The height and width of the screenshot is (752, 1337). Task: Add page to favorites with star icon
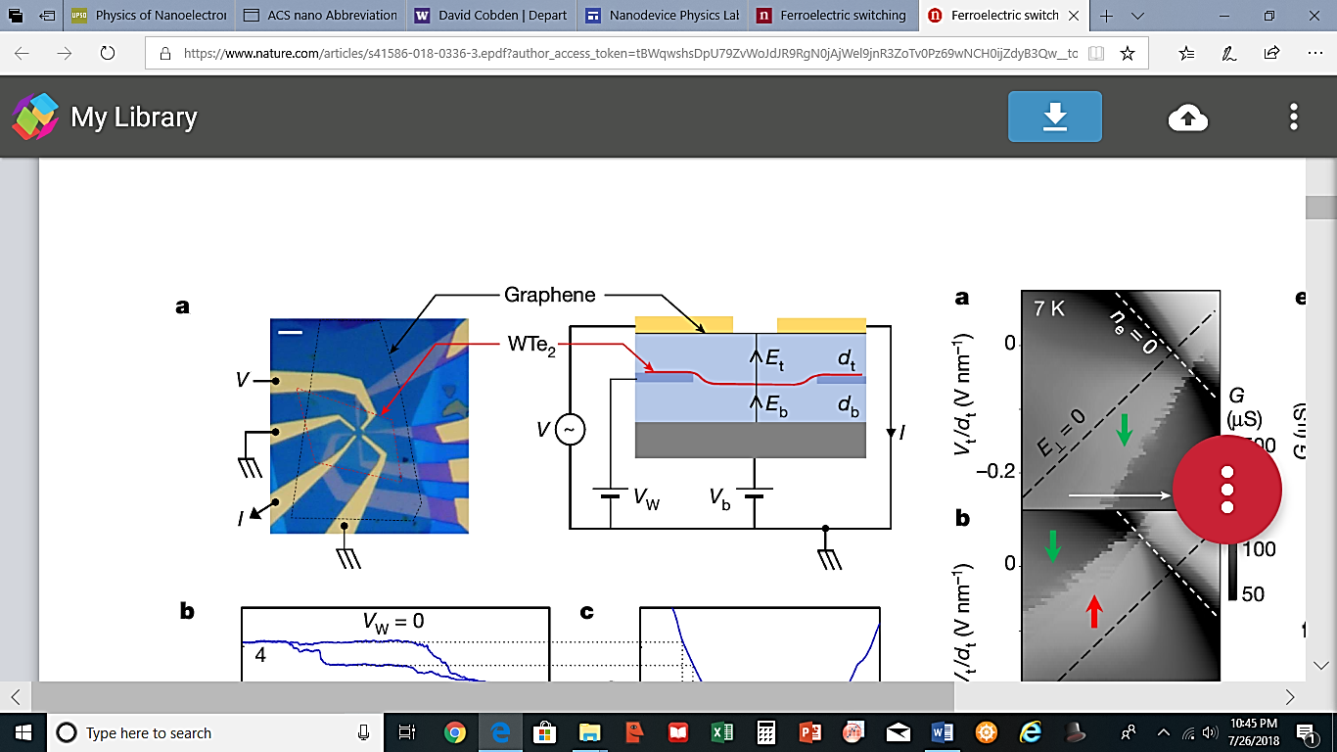[1128, 53]
